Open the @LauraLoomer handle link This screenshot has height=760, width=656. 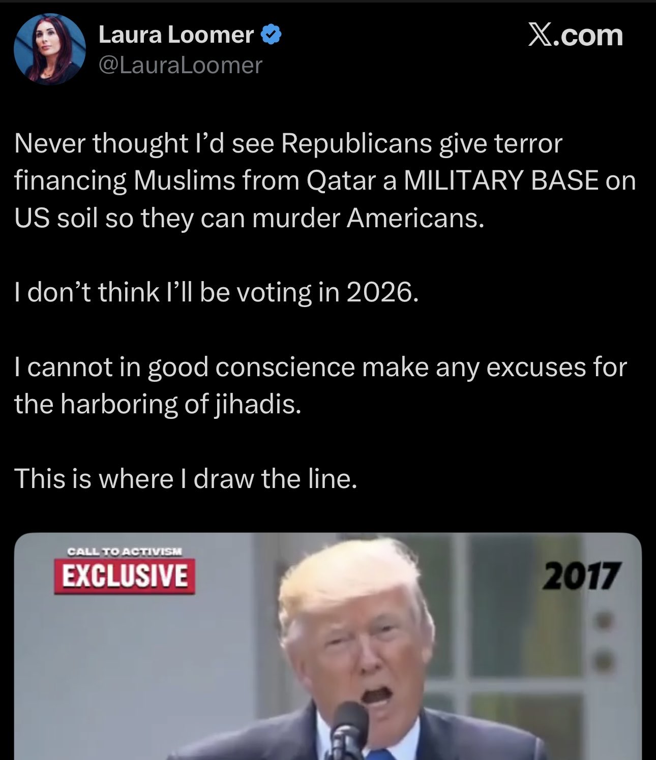[181, 66]
